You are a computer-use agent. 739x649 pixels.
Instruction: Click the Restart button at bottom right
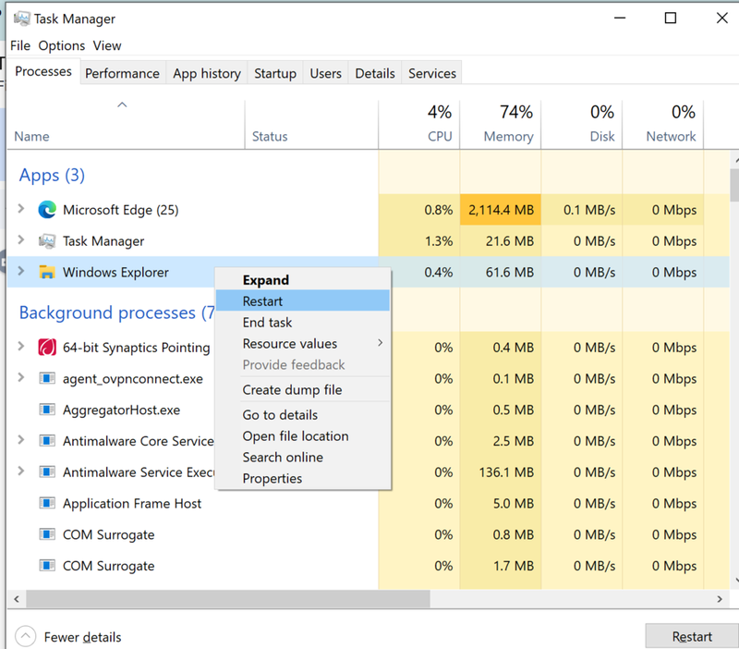click(x=692, y=636)
